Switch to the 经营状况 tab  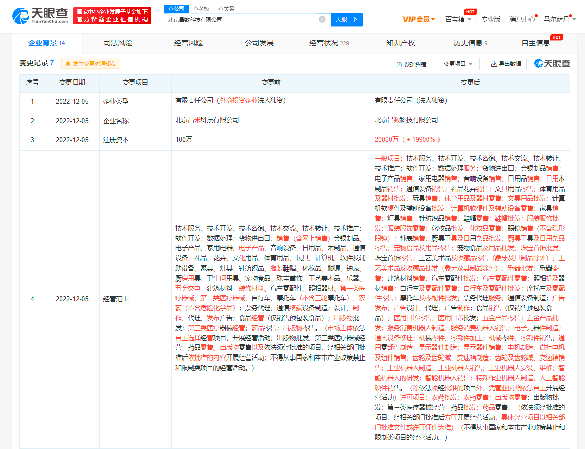(329, 43)
